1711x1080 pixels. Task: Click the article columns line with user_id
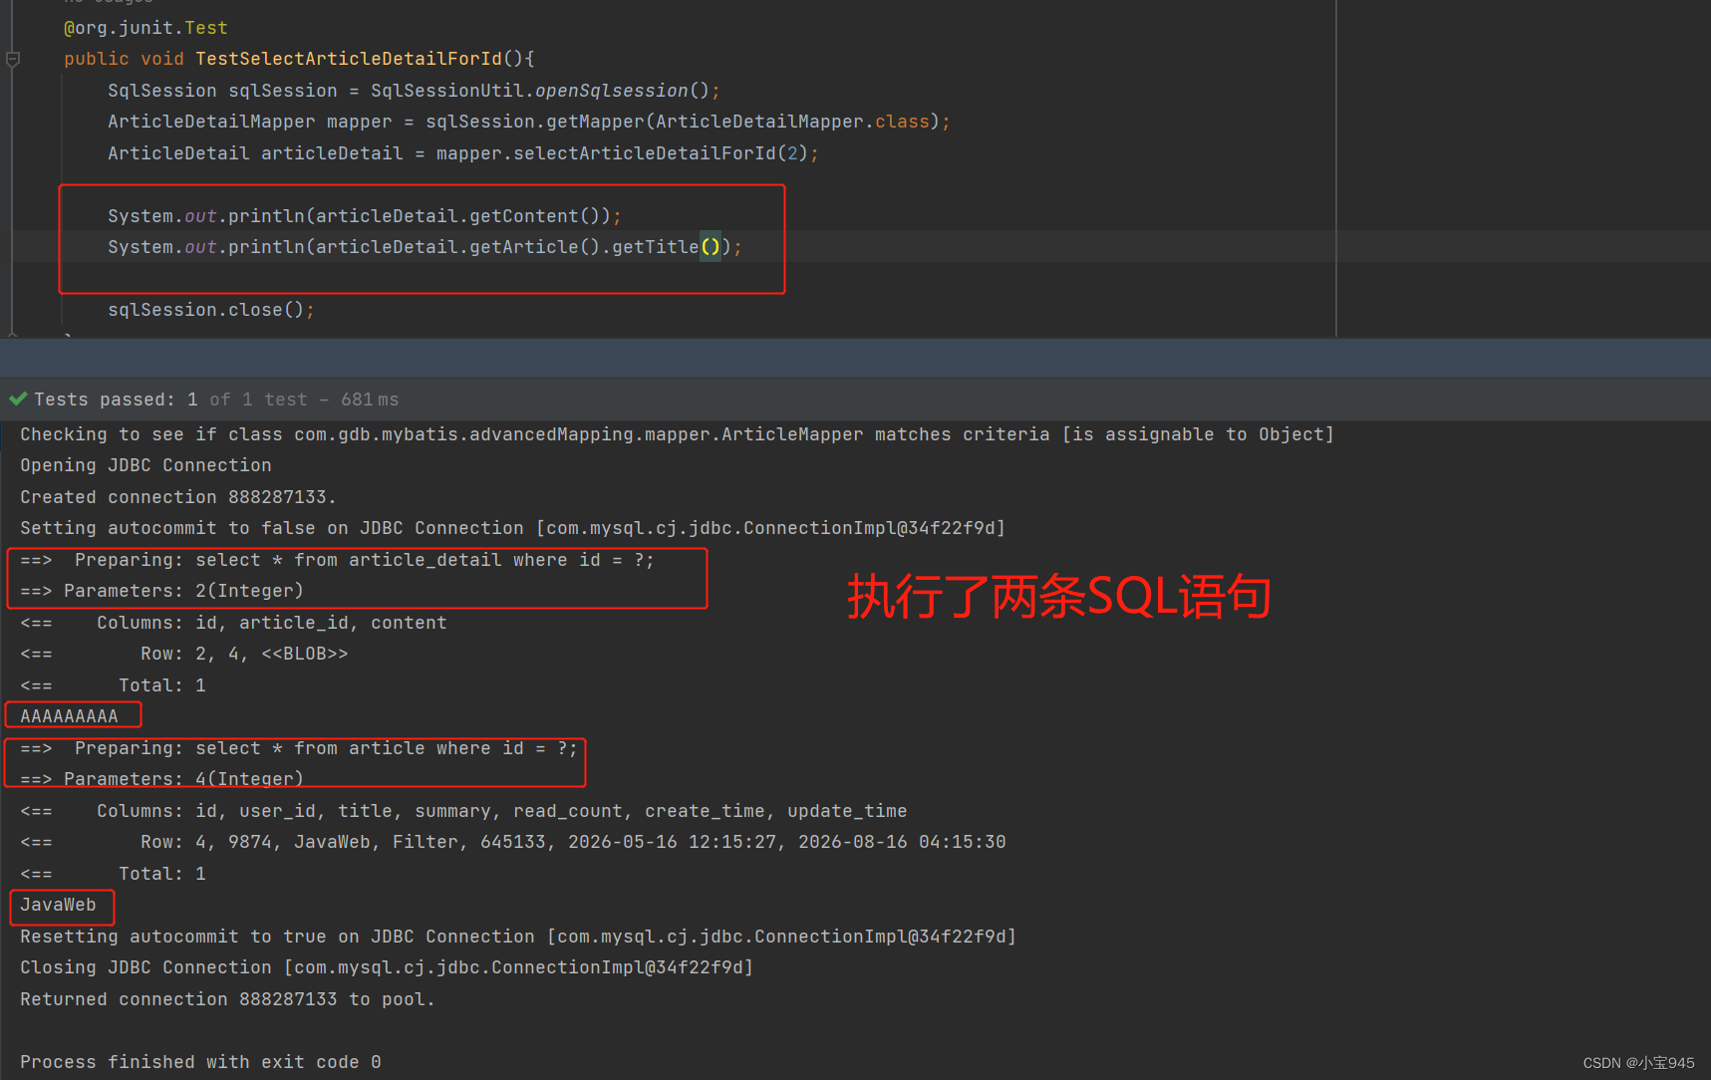pyautogui.click(x=463, y=811)
